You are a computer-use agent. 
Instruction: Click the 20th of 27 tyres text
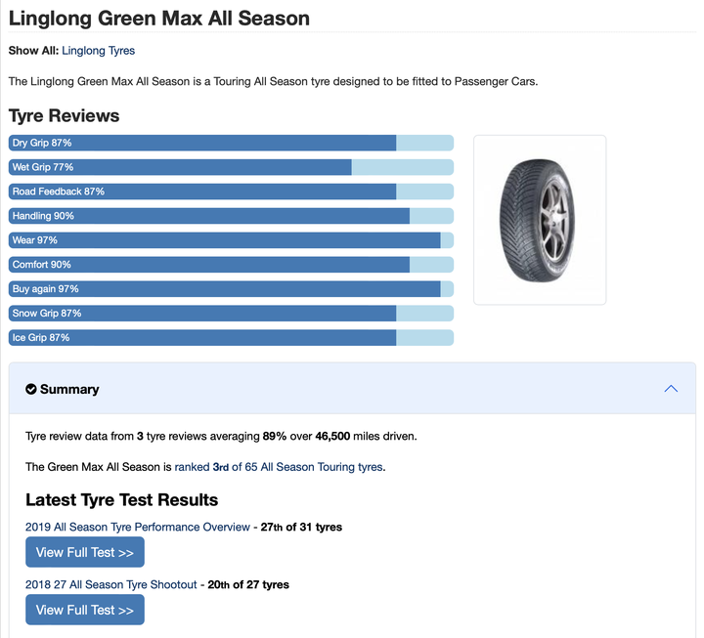pyautogui.click(x=248, y=584)
